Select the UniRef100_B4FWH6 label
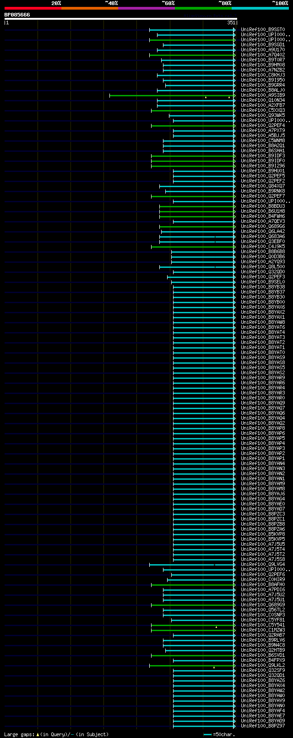 (x=263, y=216)
